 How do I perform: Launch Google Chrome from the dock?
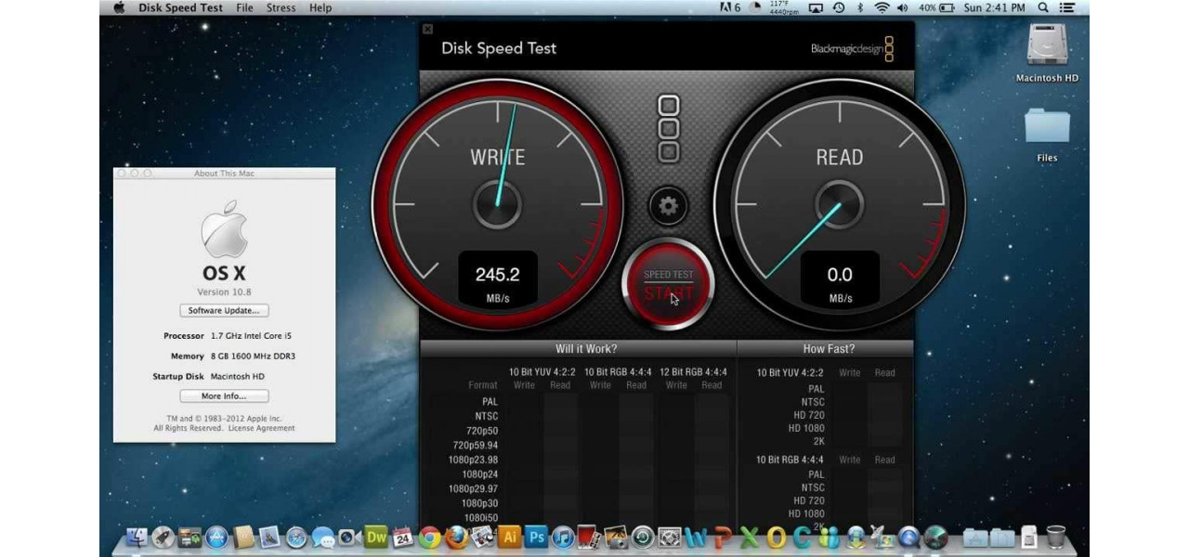click(x=429, y=536)
